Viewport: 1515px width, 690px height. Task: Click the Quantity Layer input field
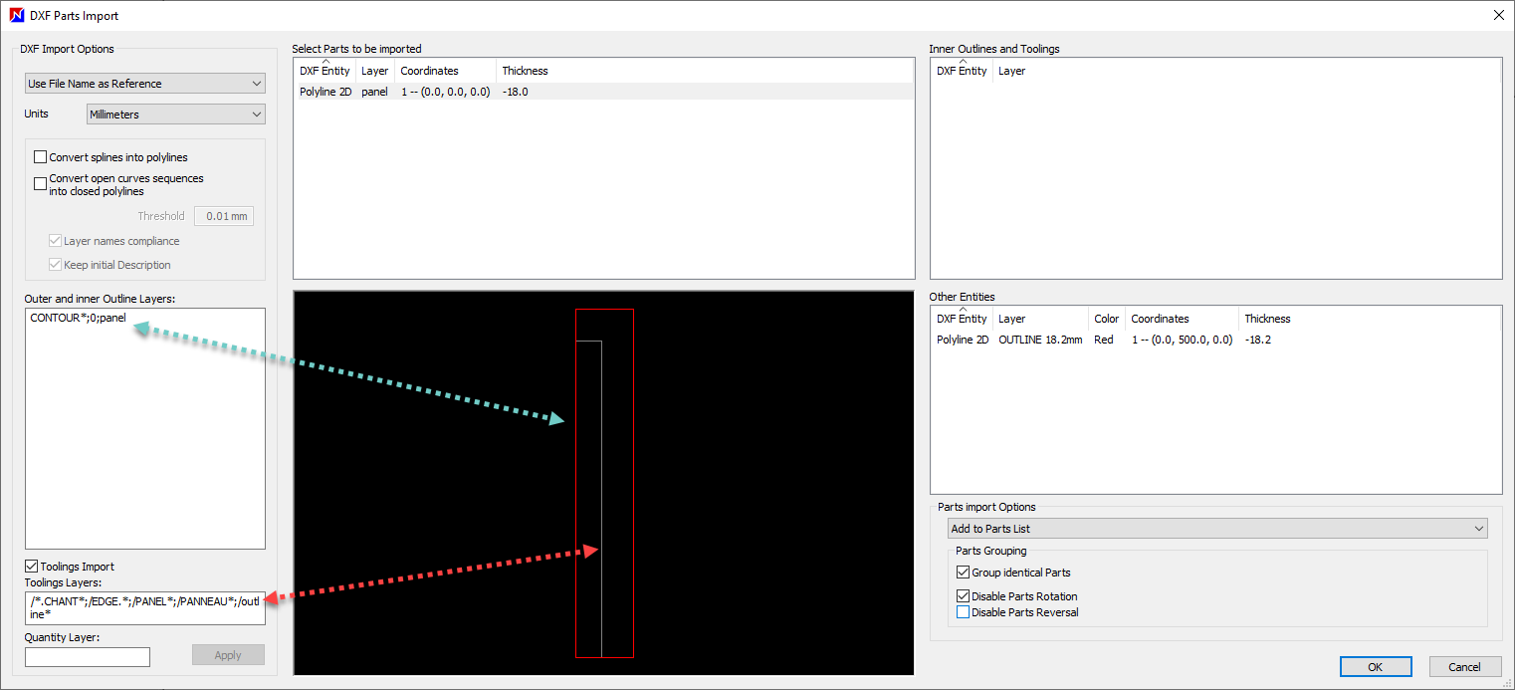pyautogui.click(x=88, y=656)
